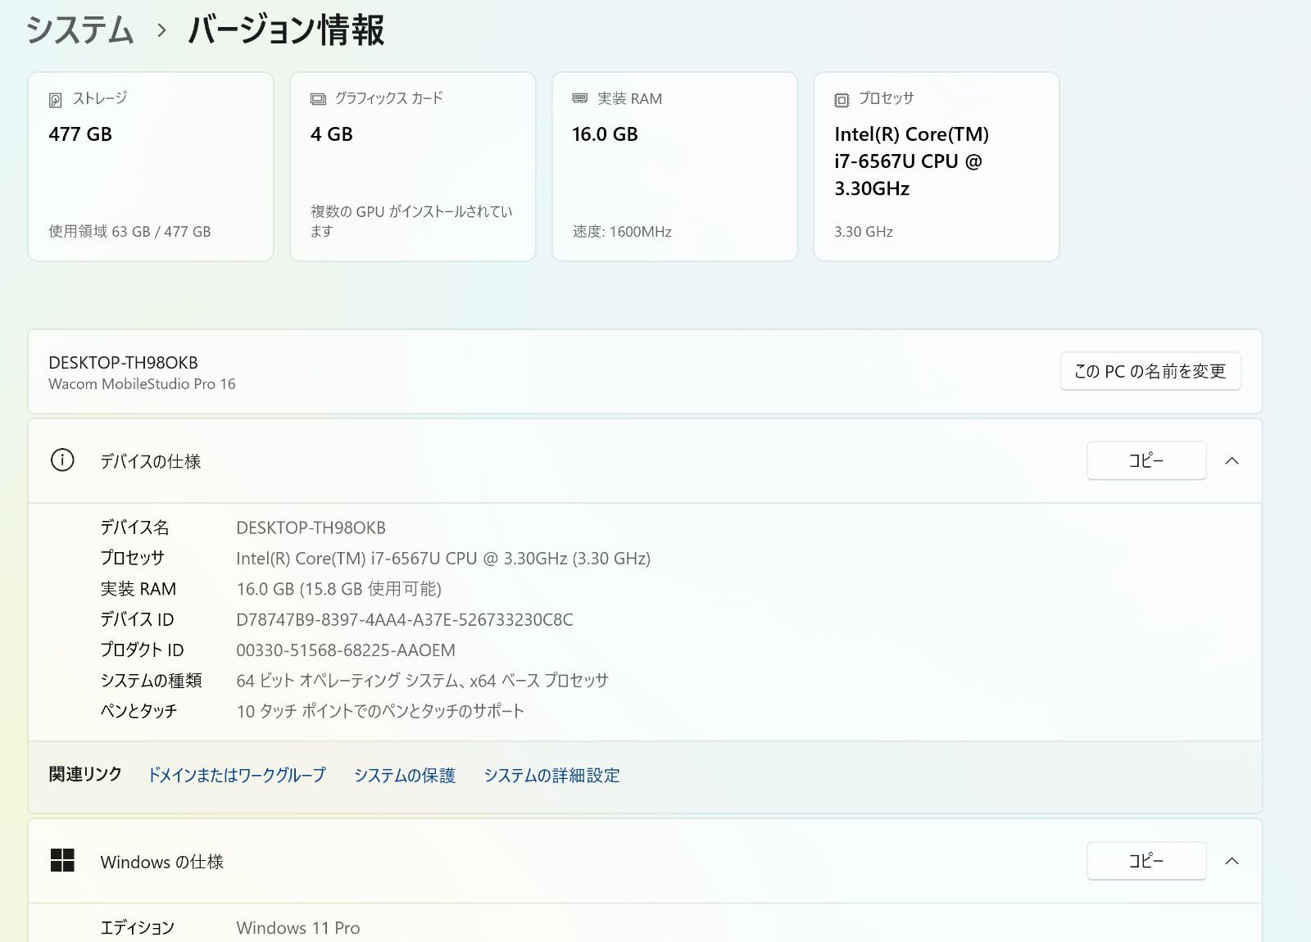Open システムの保護 settings
Viewport: 1311px width, 942px height.
(x=406, y=775)
